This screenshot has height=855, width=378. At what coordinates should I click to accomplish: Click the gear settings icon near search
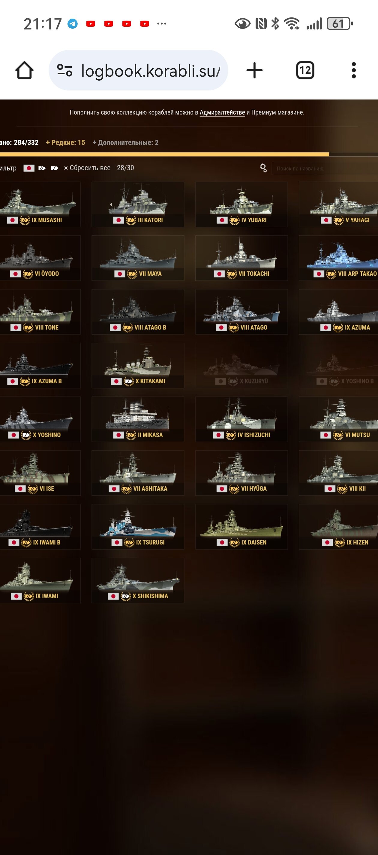tap(263, 168)
